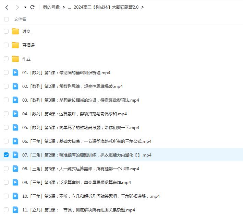Click video icon of 05.「数列」第5课
Viewport: 243px width, 219px height.
click(15, 127)
